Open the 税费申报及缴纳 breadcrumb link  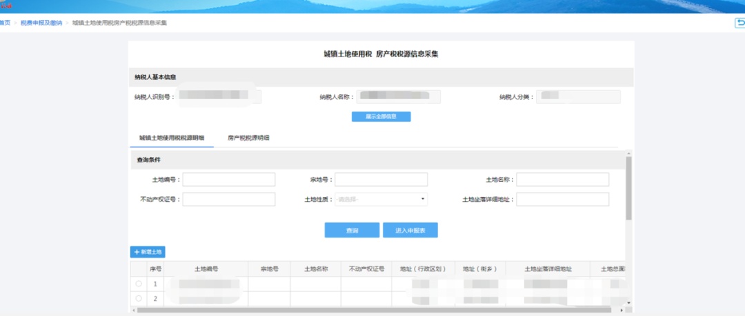(41, 23)
